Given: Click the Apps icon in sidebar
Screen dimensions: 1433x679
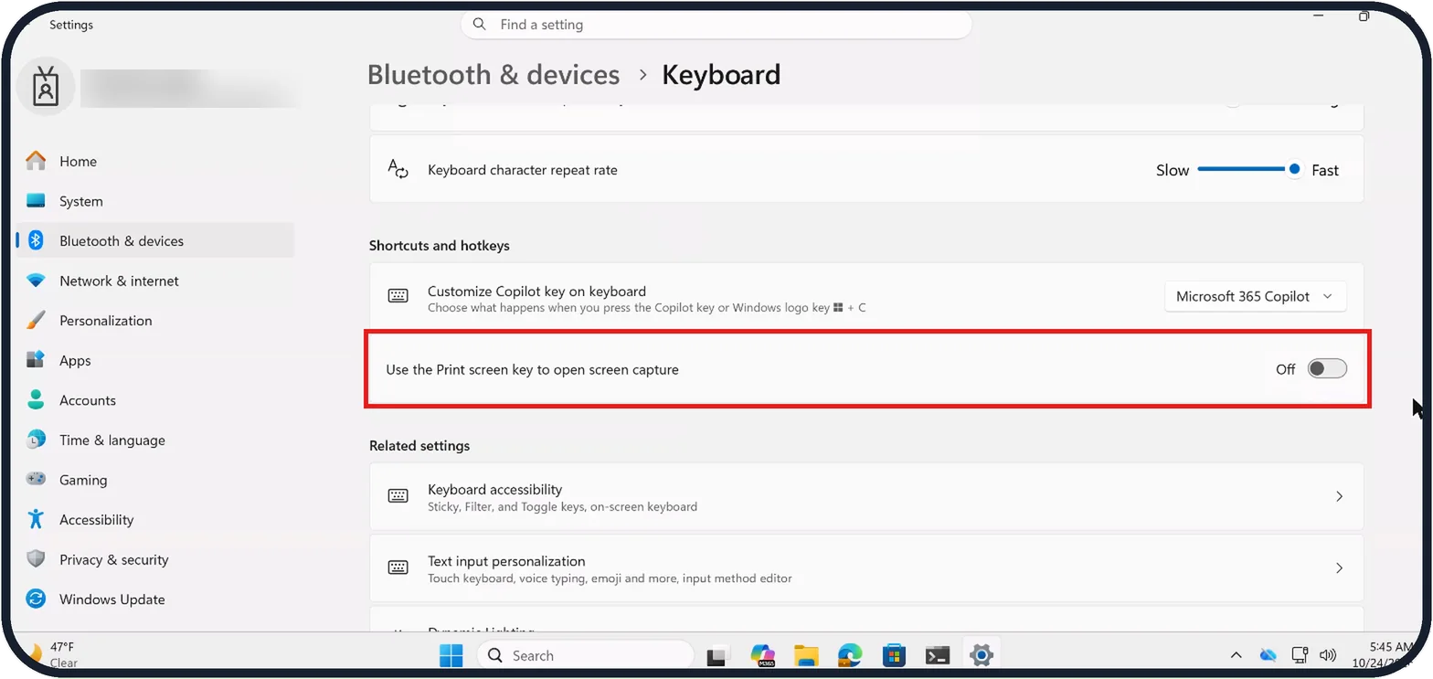Looking at the screenshot, I should click(x=36, y=360).
